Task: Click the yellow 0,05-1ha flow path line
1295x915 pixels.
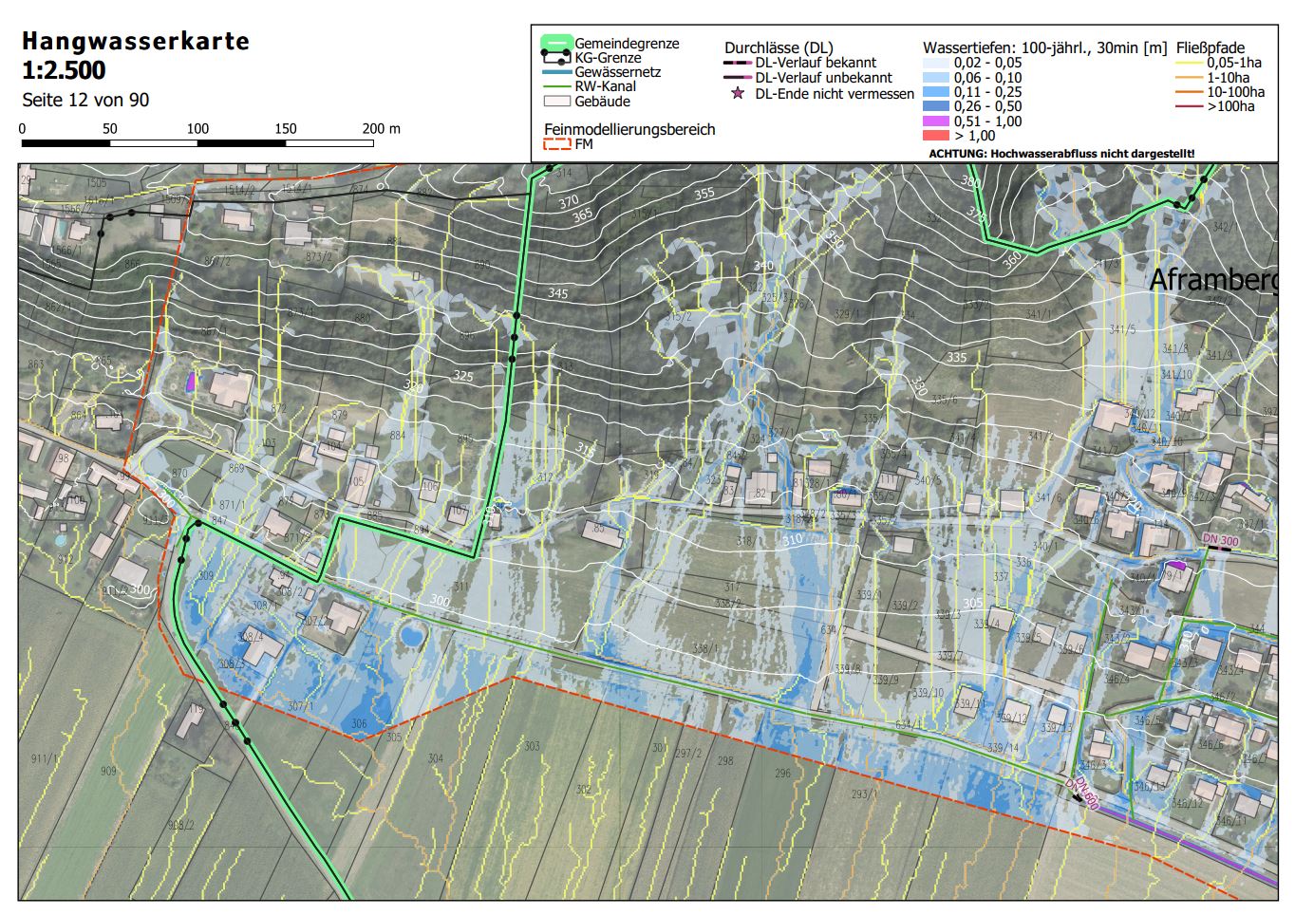Action: [1190, 63]
